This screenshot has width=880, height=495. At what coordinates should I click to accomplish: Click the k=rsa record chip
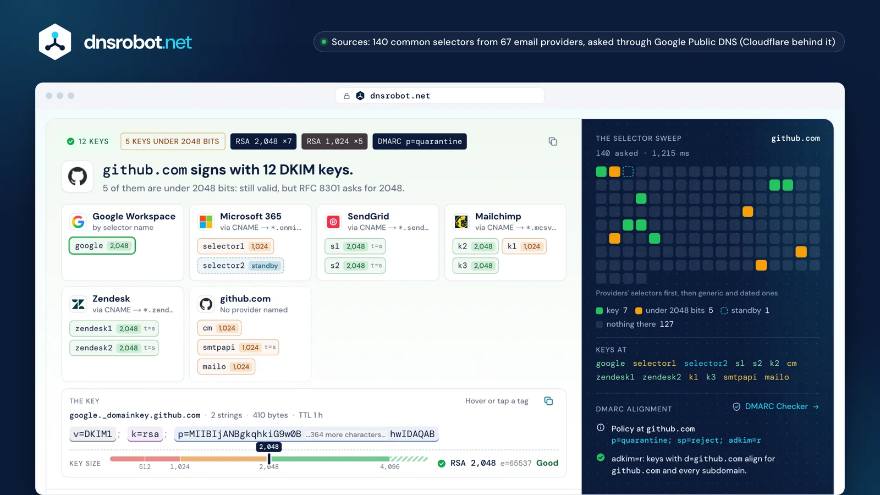(x=145, y=434)
